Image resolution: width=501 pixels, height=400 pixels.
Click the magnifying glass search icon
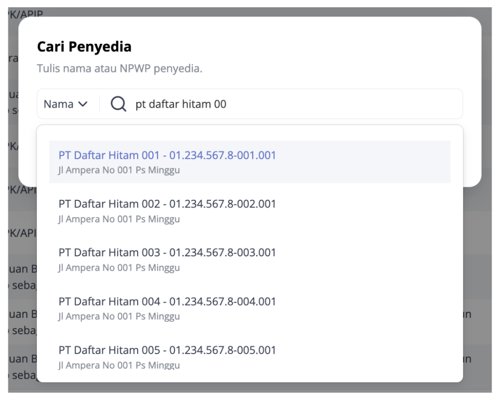(119, 104)
